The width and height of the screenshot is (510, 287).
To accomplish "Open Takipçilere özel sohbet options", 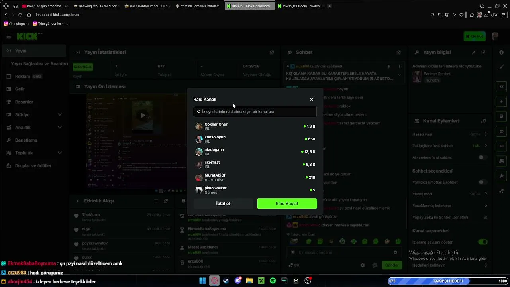I will click(x=486, y=146).
